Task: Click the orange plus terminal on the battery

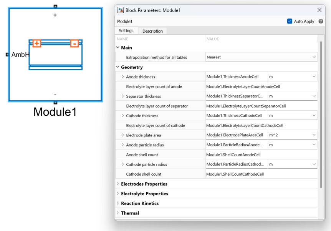Action: pos(37,43)
